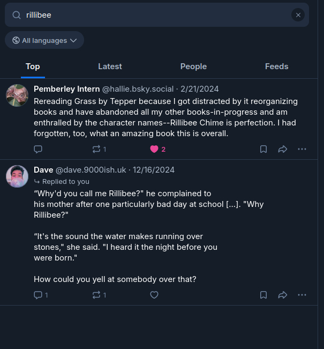Clear the search field with the X icon

pyautogui.click(x=298, y=15)
